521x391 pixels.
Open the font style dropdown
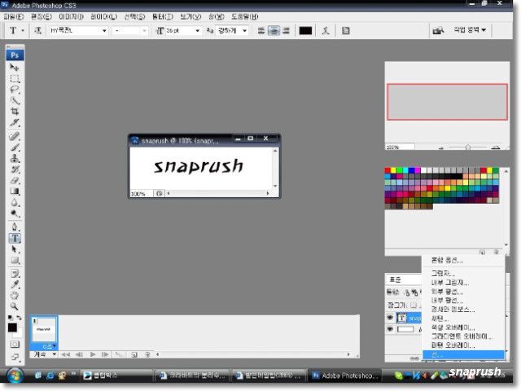[144, 31]
